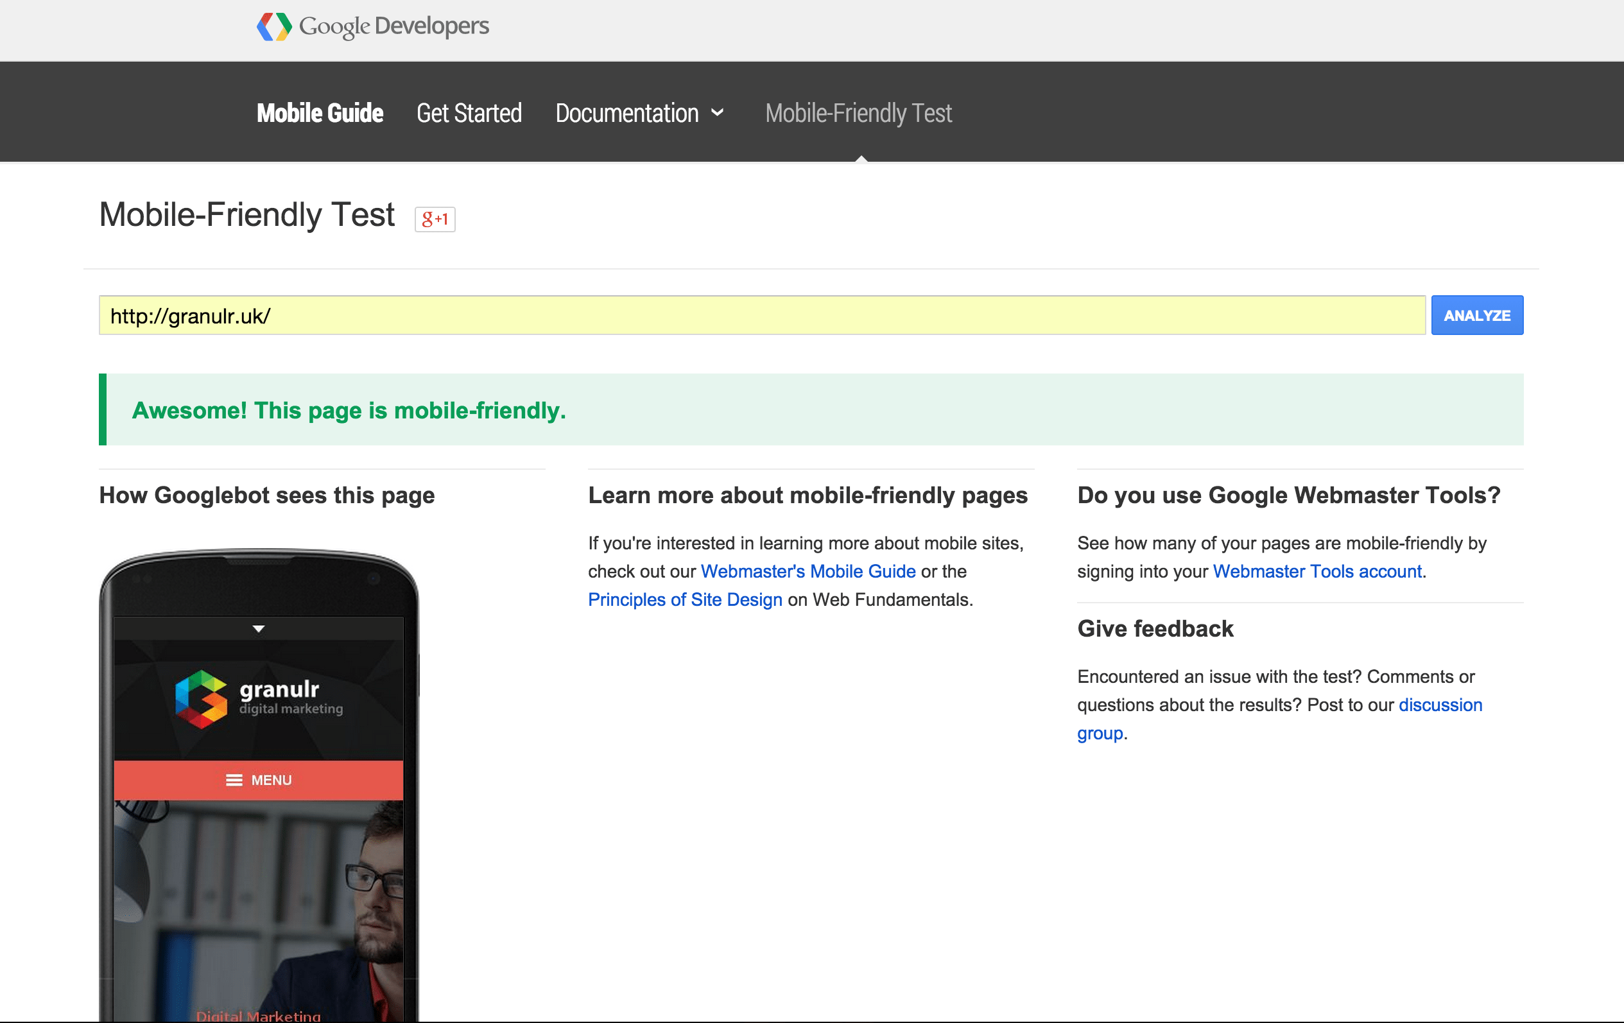This screenshot has width=1624, height=1023.
Task: Click 'Digital Marketing' text in phone preview
Action: pyautogui.click(x=258, y=1015)
